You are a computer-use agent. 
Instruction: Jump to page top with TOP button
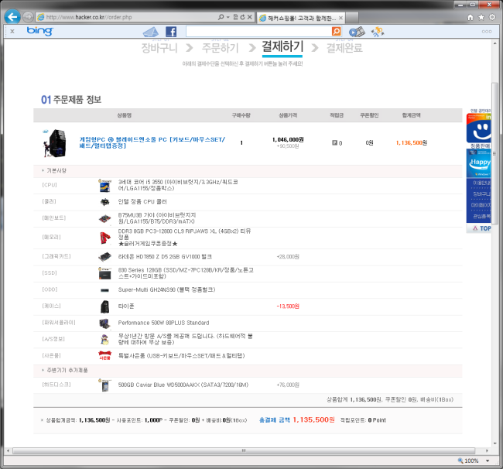tap(478, 228)
